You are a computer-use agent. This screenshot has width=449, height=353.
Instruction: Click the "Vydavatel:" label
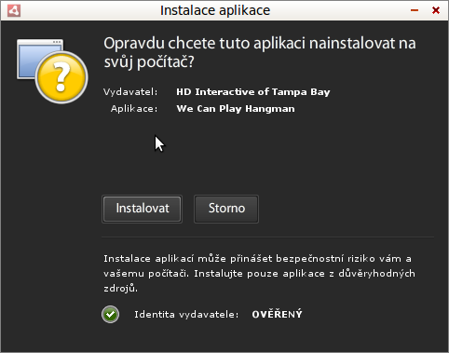click(130, 92)
